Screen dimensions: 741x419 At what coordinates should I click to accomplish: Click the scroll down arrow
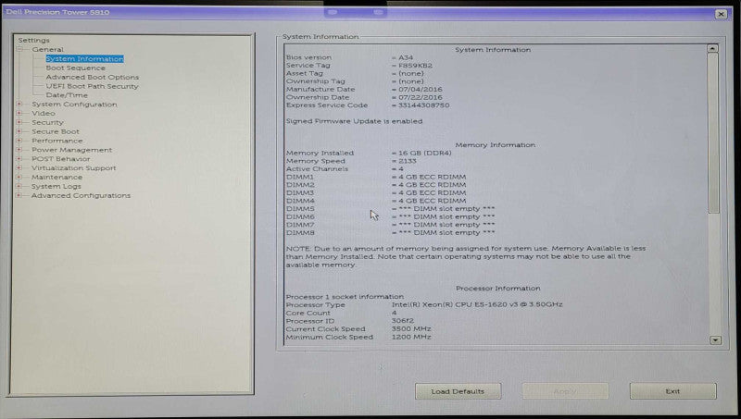tap(715, 340)
